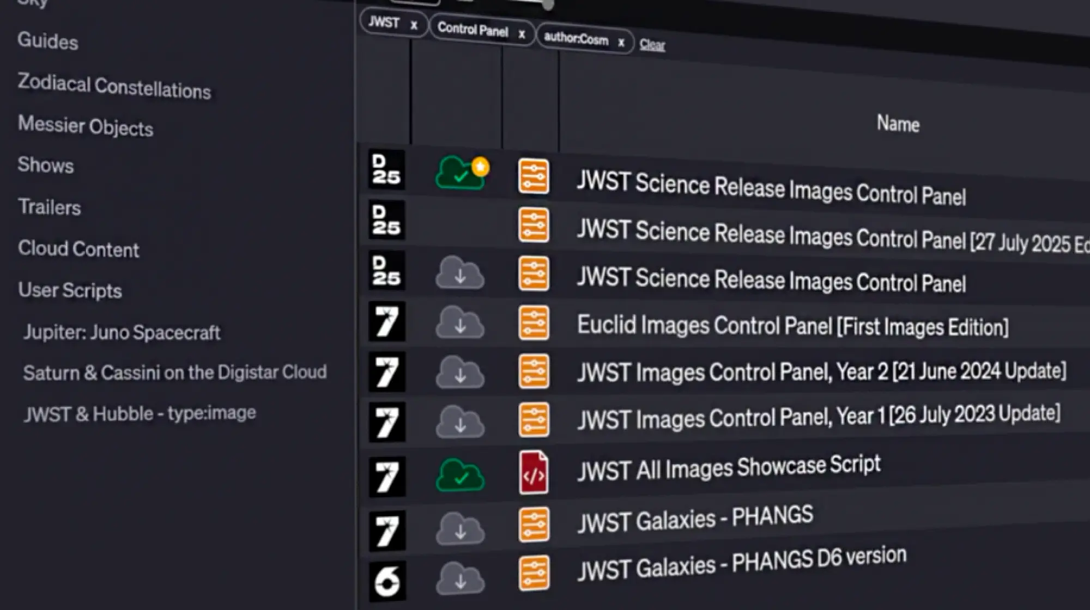Download Euclid Images Control Panel via cloud icon
Image resolution: width=1090 pixels, height=610 pixels.
(459, 322)
